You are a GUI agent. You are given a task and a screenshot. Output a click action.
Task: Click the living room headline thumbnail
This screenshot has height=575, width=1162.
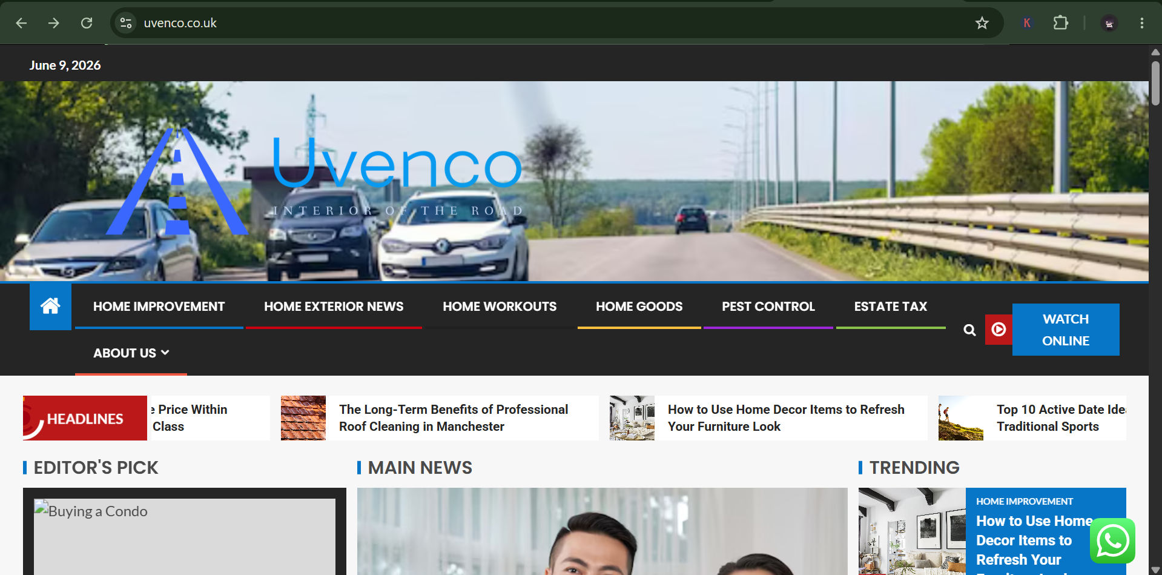632,418
